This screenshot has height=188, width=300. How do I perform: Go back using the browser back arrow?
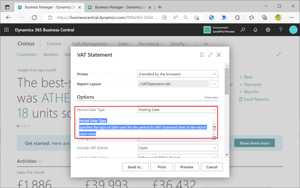pos(8,18)
